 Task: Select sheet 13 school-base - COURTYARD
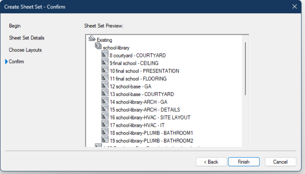pyautogui.click(x=142, y=94)
